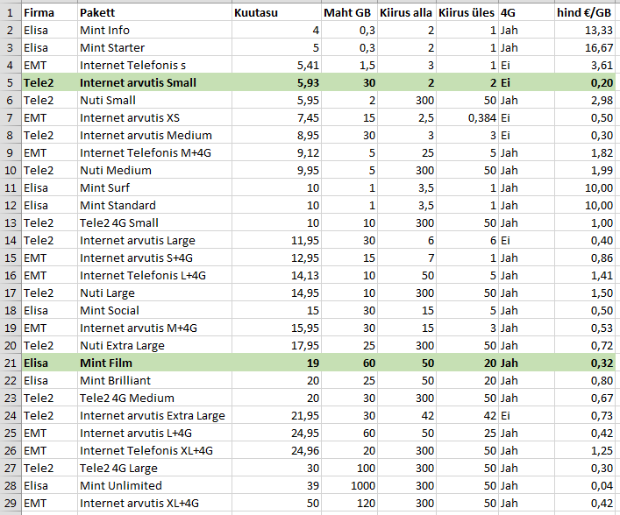Select row header number 5

tap(10, 83)
